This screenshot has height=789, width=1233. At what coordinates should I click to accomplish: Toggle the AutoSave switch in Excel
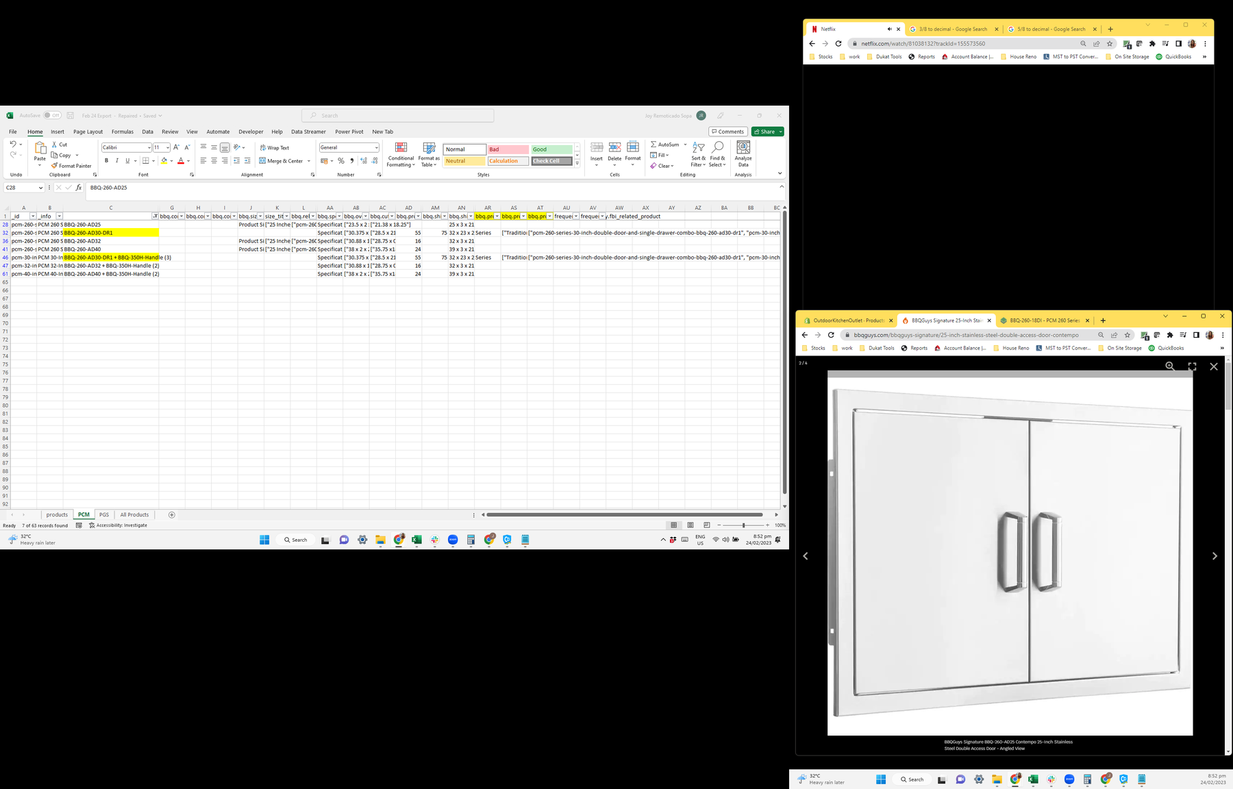[52, 116]
